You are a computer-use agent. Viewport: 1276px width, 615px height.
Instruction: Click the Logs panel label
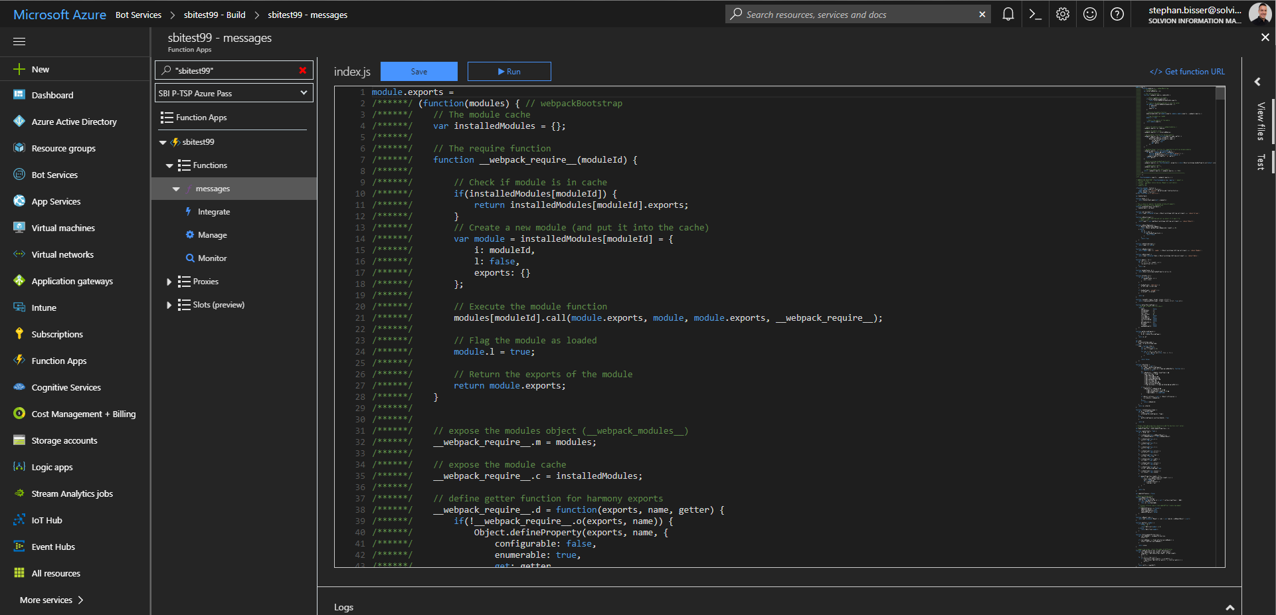[343, 607]
